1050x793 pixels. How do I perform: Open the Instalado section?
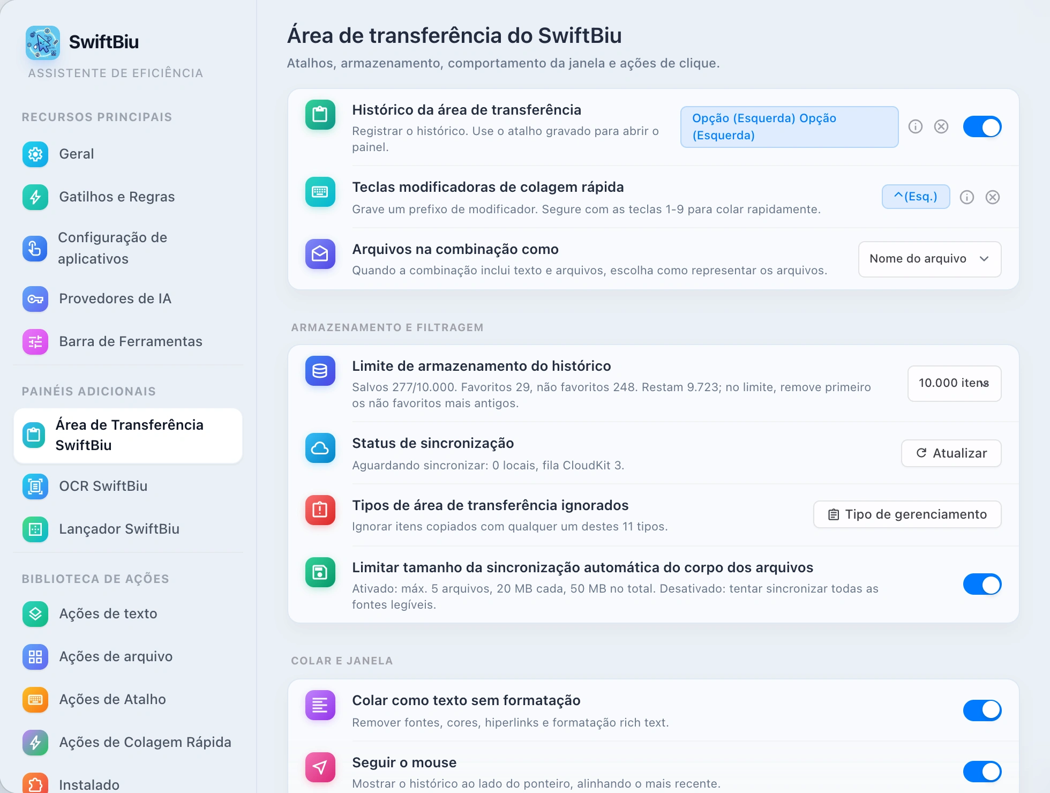[128, 783]
